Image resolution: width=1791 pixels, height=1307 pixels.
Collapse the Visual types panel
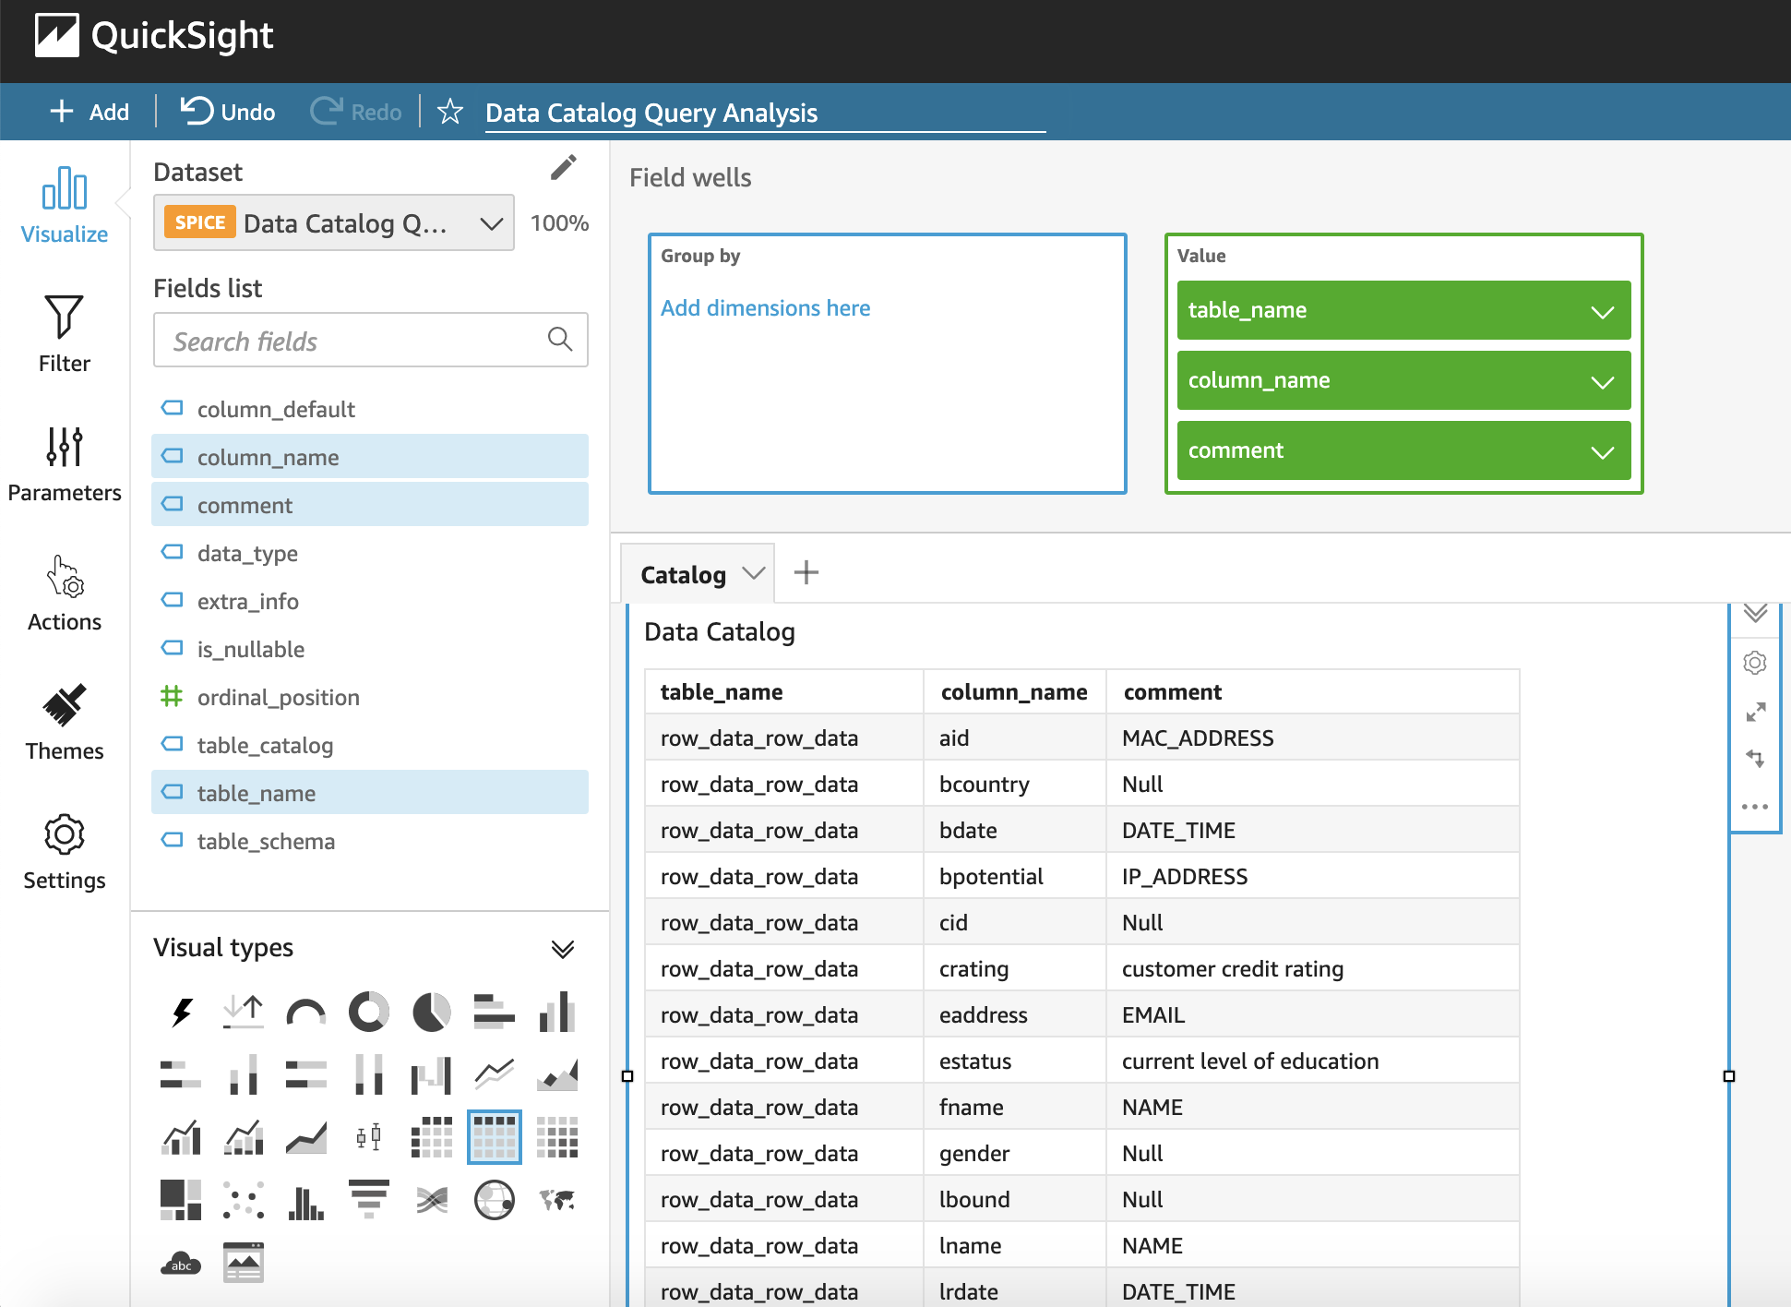coord(562,949)
